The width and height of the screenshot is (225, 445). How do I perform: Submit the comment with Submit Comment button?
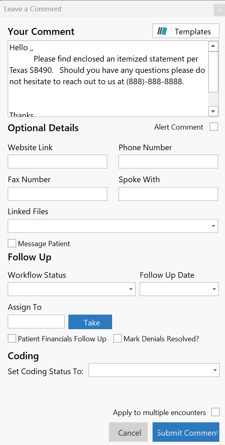[186, 432]
